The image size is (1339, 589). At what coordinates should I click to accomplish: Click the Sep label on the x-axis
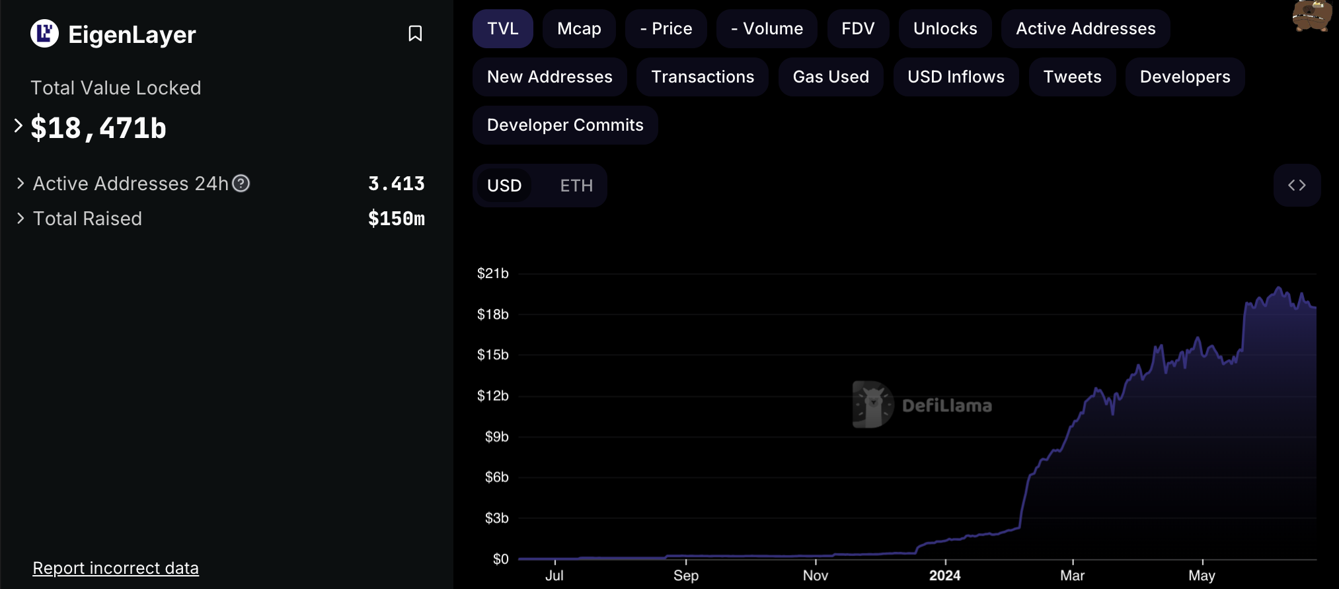[686, 576]
